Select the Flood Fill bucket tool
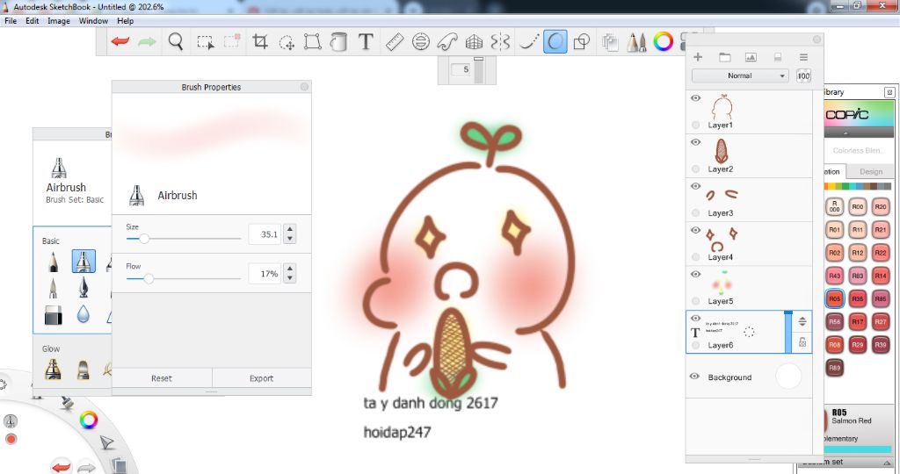The height and width of the screenshot is (474, 900). coord(338,42)
